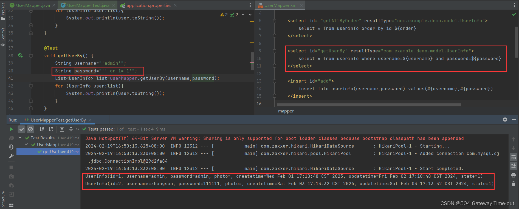Click XML inspection status green checkmark
519x209 pixels.
514,14
